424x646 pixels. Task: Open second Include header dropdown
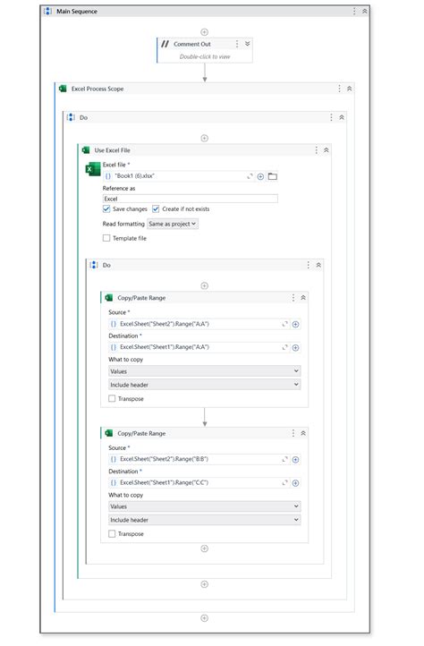tap(204, 520)
